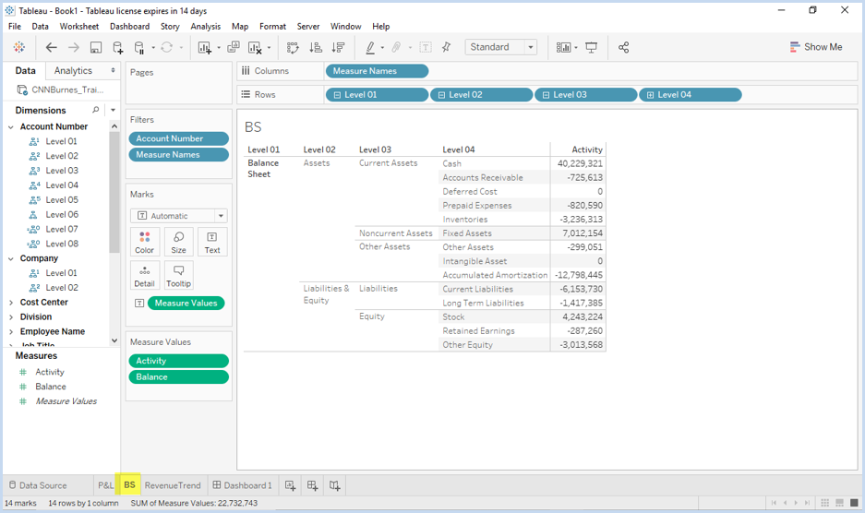The width and height of the screenshot is (865, 513).
Task: Click the Detail marks card button
Action: (x=145, y=276)
